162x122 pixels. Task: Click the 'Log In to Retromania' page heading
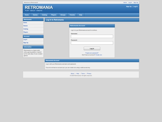pyautogui.click(x=55, y=20)
